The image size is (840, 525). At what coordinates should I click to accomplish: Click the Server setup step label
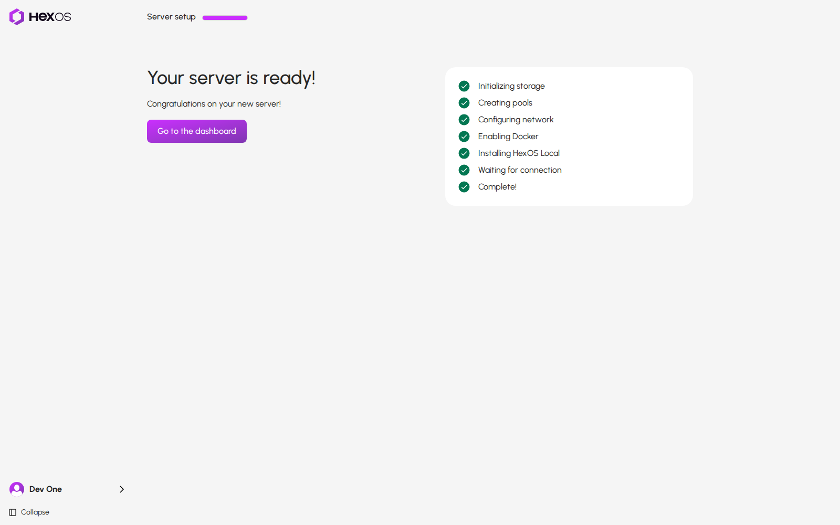171,17
